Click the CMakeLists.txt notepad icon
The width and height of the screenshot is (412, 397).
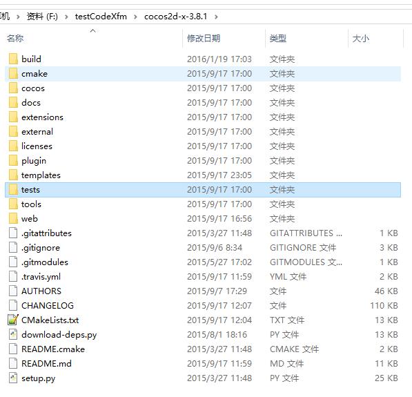[x=13, y=320]
